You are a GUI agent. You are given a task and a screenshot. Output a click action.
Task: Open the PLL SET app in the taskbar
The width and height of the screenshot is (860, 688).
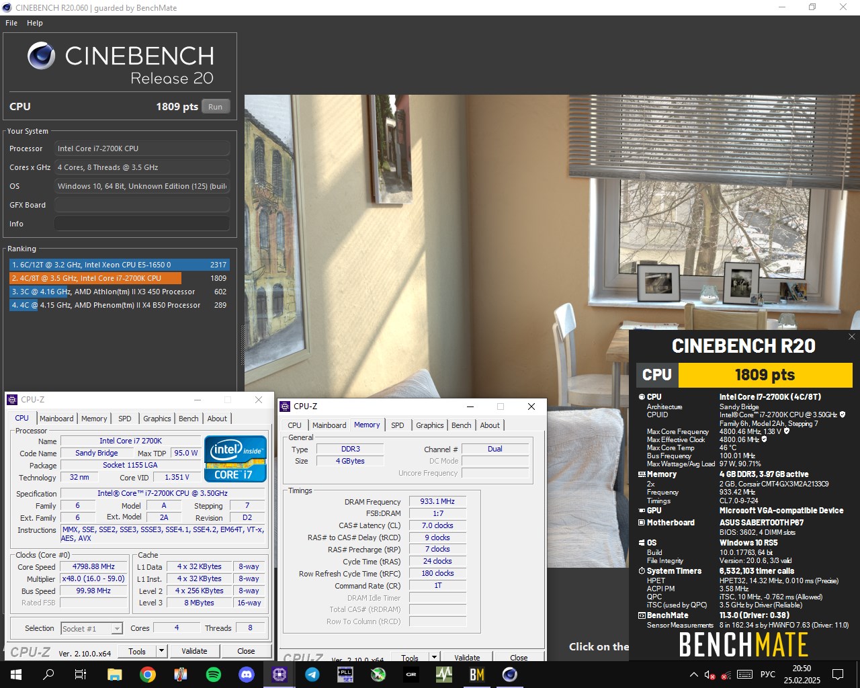pos(345,674)
